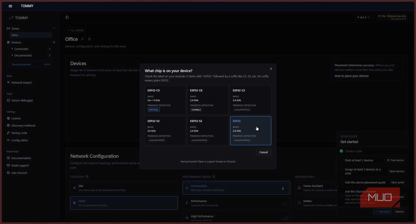Choose the Mesh topology option

pos(124,203)
